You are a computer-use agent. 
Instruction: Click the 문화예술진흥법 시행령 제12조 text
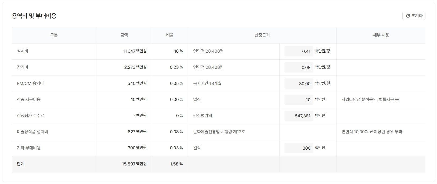[219, 132]
